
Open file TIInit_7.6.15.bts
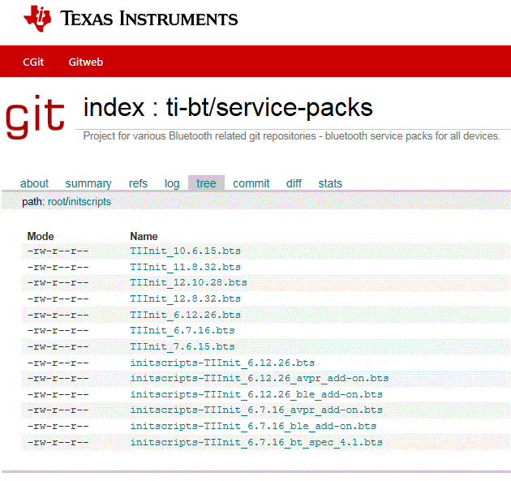point(182,346)
